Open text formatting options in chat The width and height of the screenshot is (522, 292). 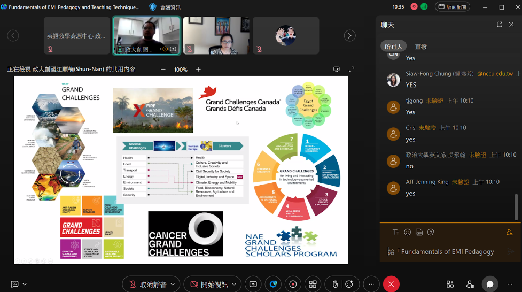396,232
